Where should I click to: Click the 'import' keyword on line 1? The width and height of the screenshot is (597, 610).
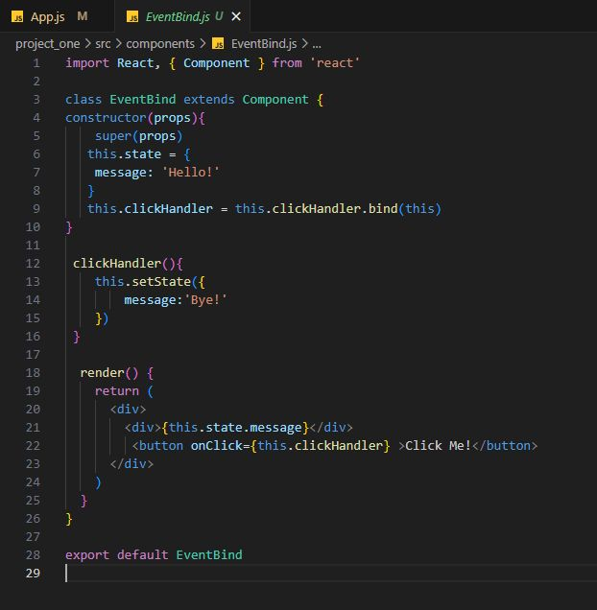(87, 62)
